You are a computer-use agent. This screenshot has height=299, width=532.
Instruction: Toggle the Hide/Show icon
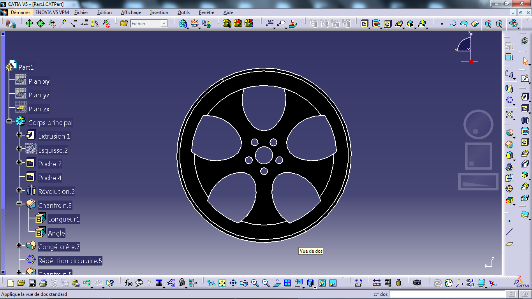pyautogui.click(x=321, y=283)
